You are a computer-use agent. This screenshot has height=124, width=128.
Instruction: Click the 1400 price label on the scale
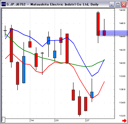click(x=122, y=63)
